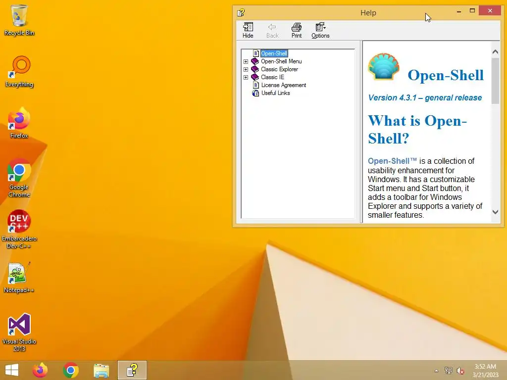Show hidden tray icons arrow
This screenshot has height=380, width=507.
(436, 371)
